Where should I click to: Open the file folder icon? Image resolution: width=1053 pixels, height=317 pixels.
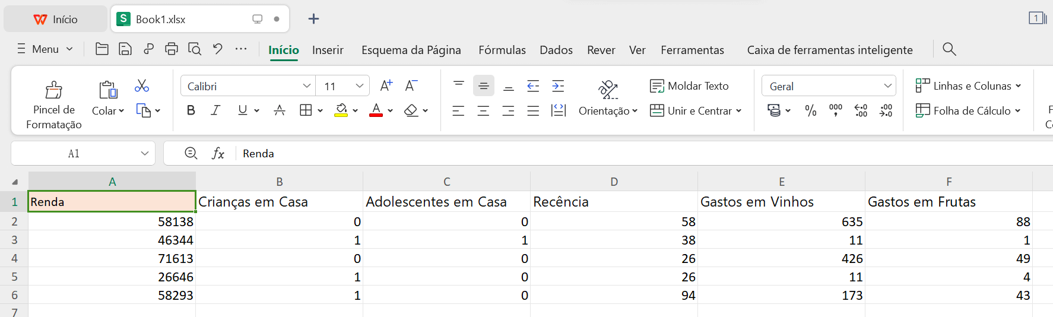[x=102, y=49]
